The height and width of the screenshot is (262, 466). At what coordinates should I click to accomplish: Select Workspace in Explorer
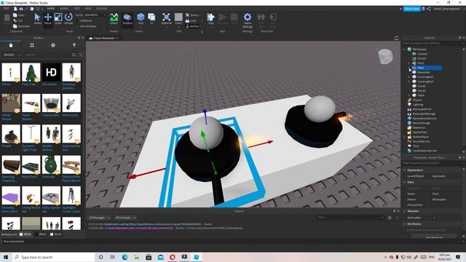click(x=419, y=49)
